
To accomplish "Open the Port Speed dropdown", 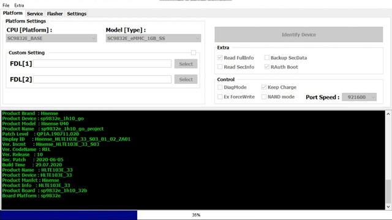I will tap(359, 97).
